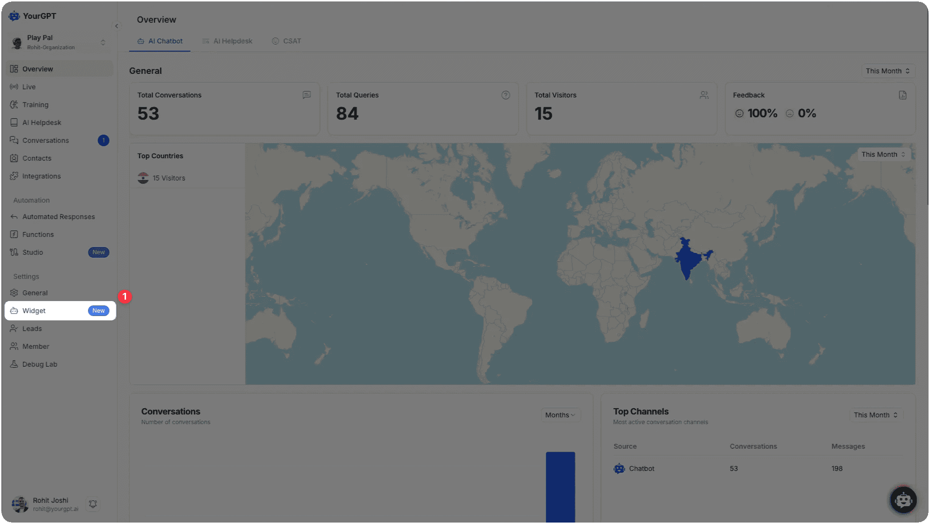Go to Conversations in sidebar
This screenshot has width=930, height=524.
click(x=45, y=140)
